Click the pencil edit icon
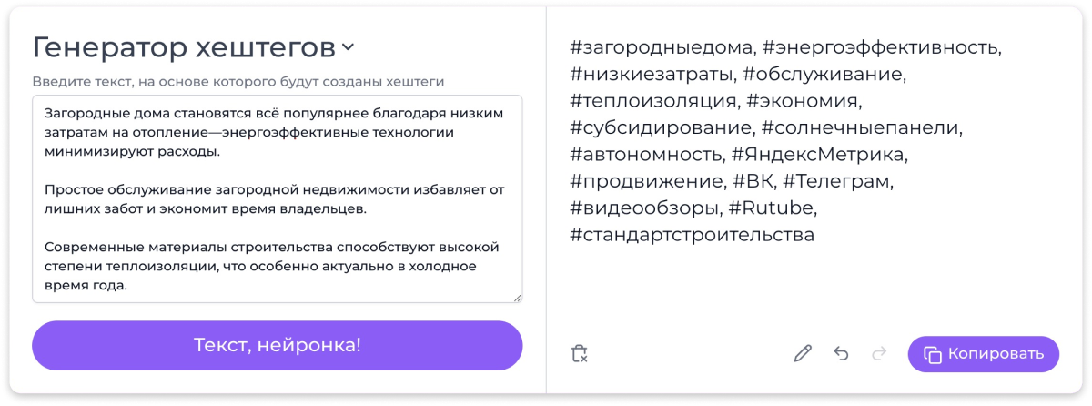The image size is (1092, 406). 802,354
